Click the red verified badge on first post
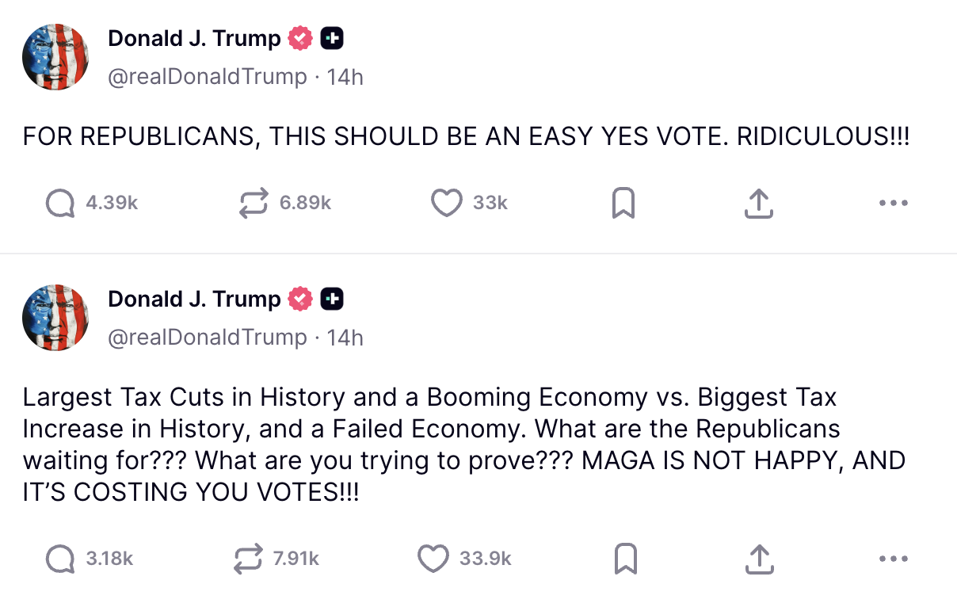The width and height of the screenshot is (957, 607). click(300, 38)
